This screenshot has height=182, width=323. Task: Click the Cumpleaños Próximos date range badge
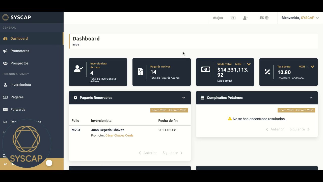pos(296,110)
